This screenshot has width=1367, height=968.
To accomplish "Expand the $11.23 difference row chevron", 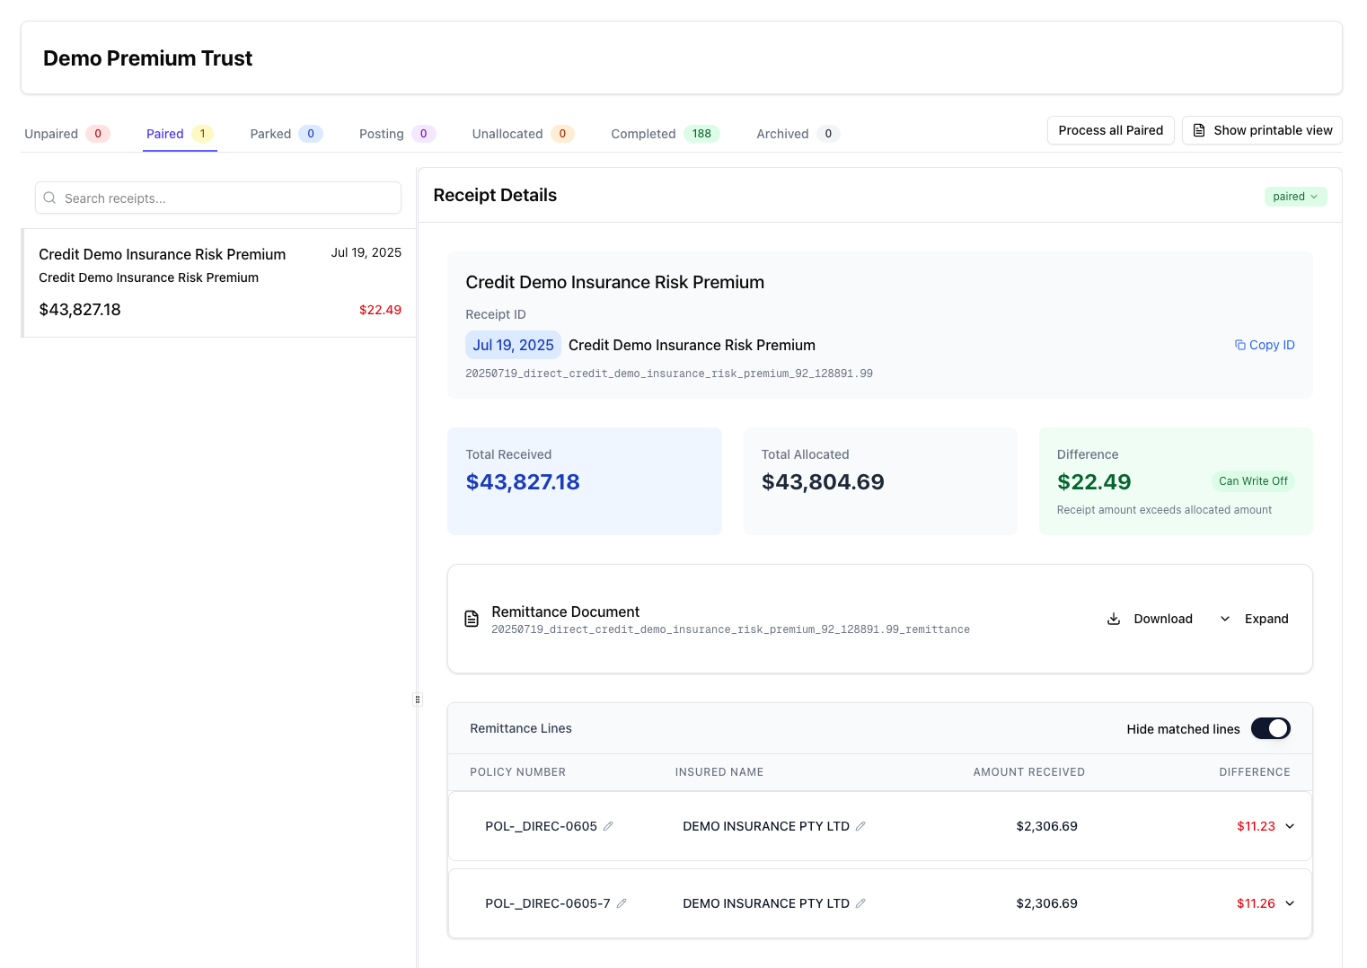I will [1290, 826].
